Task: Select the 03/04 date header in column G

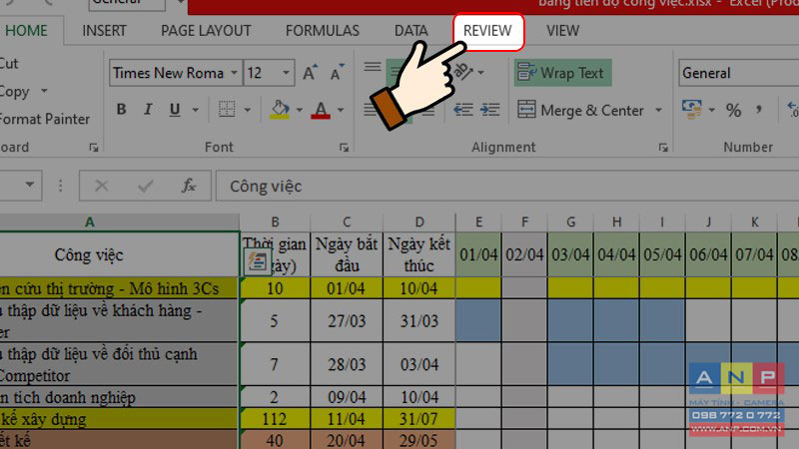Action: click(570, 254)
